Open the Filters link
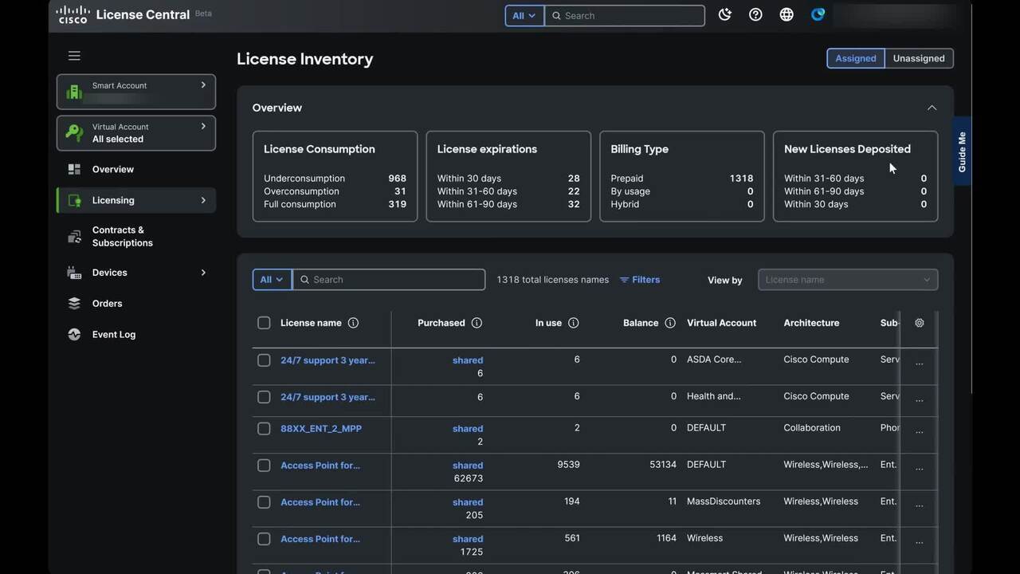Viewport: 1020px width, 574px height. click(640, 280)
